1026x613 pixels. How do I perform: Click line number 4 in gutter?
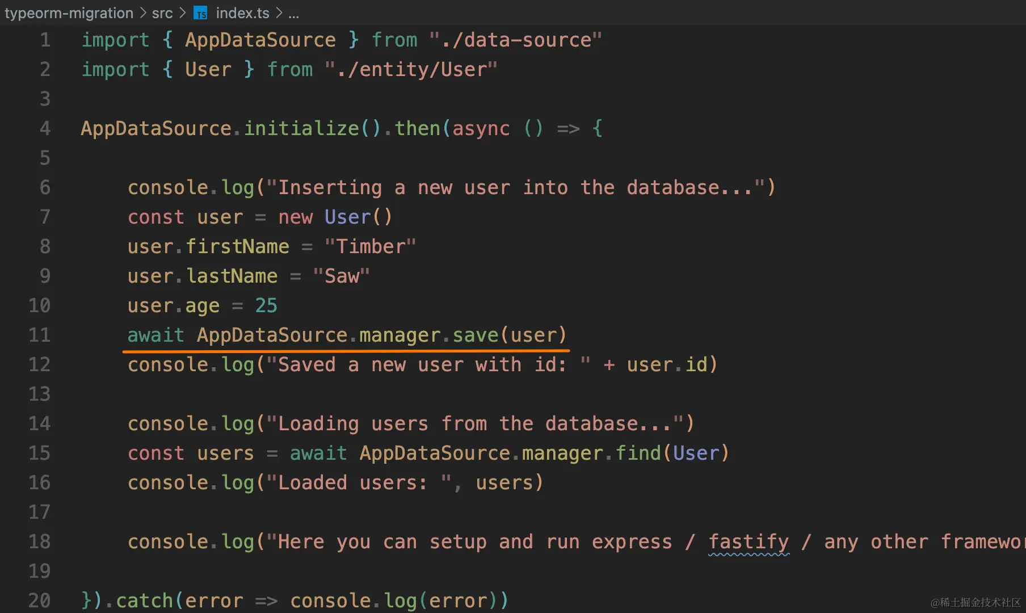click(x=45, y=128)
